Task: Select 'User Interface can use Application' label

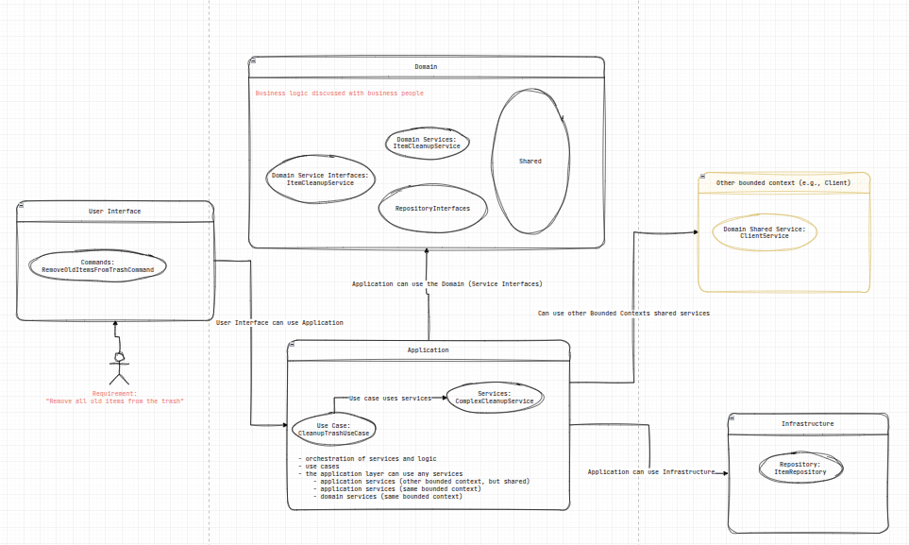Action: 279,323
